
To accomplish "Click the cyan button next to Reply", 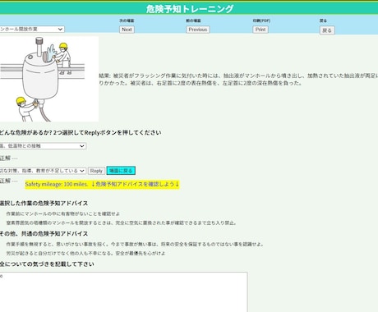I will [121, 171].
